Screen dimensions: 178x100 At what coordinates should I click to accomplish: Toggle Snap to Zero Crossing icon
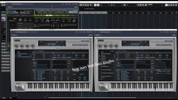[98, 5]
